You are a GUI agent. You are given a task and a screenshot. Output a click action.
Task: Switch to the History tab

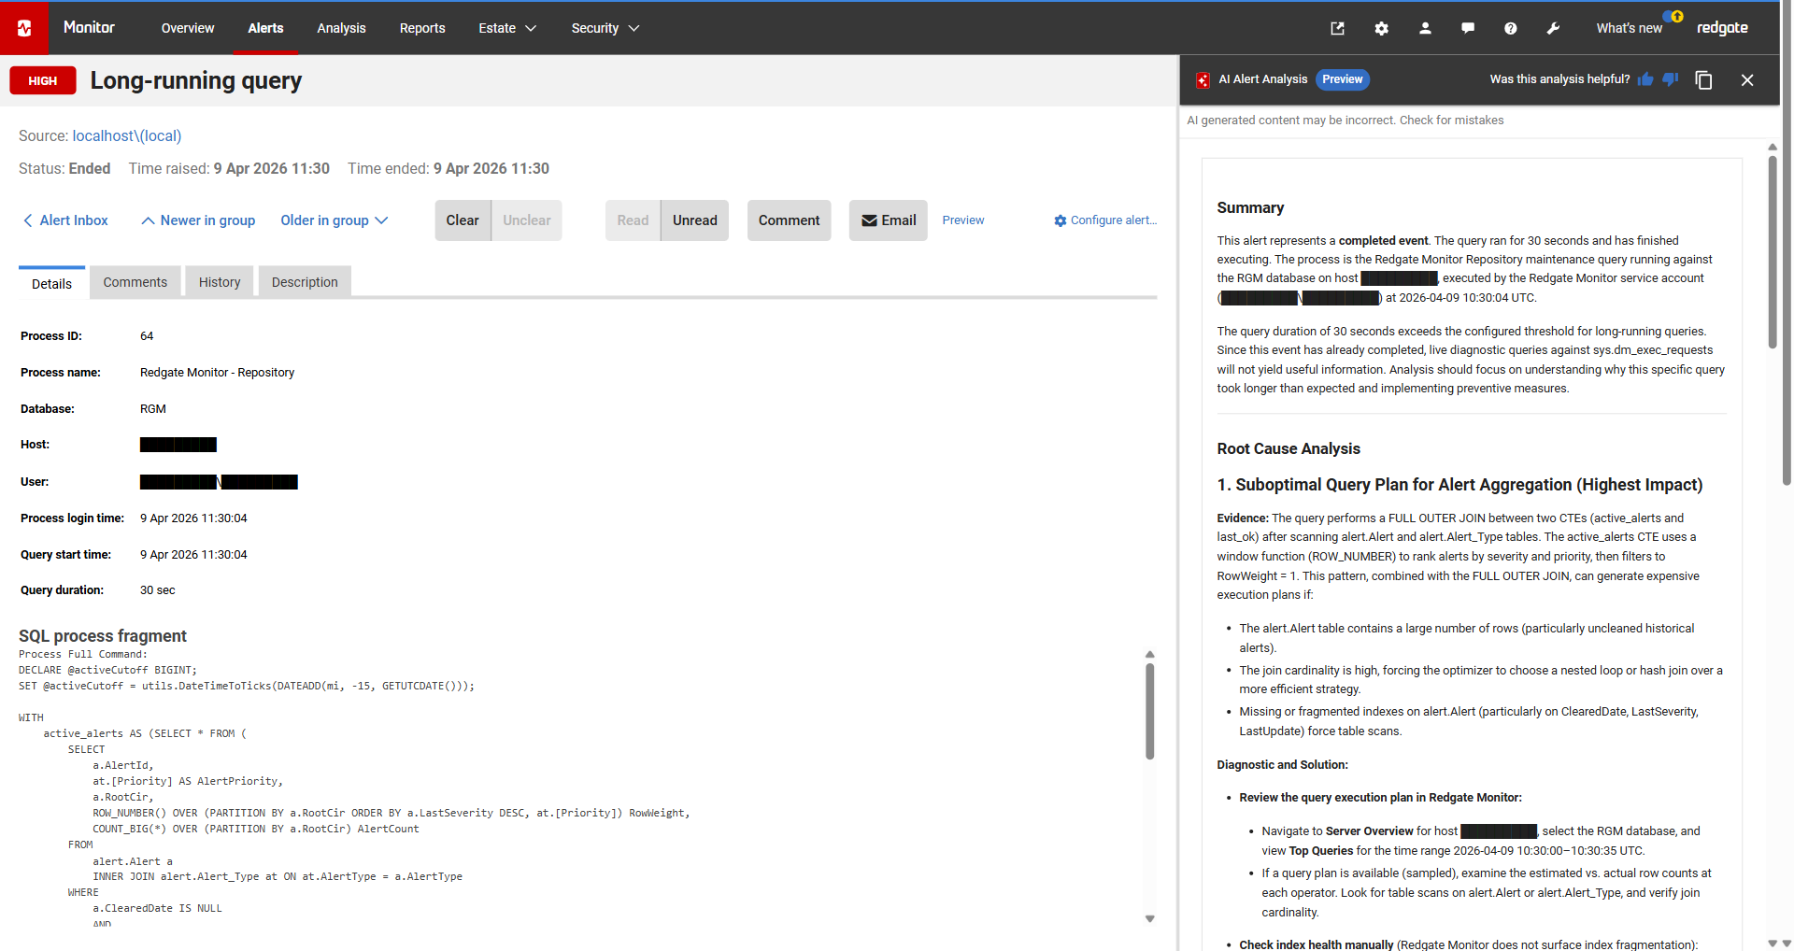219,282
